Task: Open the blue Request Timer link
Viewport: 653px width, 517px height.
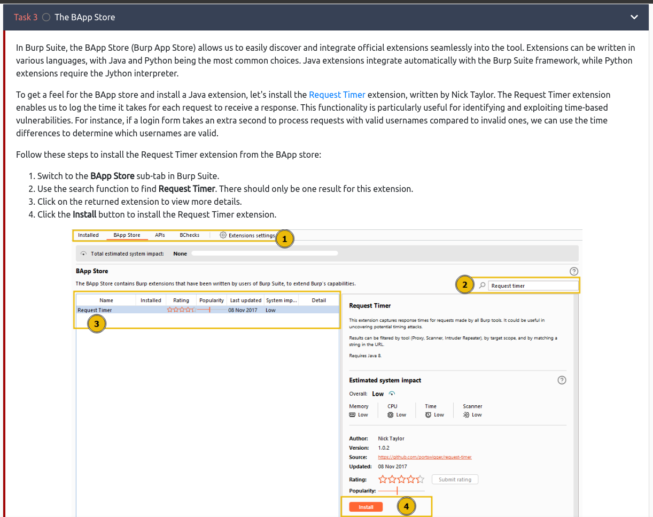Action: pos(337,95)
